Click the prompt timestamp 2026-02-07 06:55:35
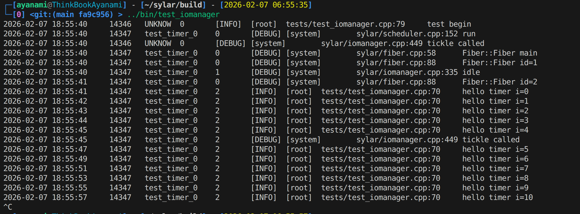 [x=266, y=5]
